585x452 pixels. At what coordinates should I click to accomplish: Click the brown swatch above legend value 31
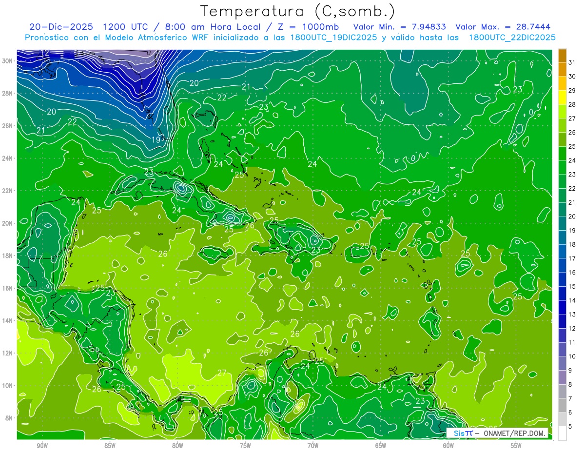point(562,55)
